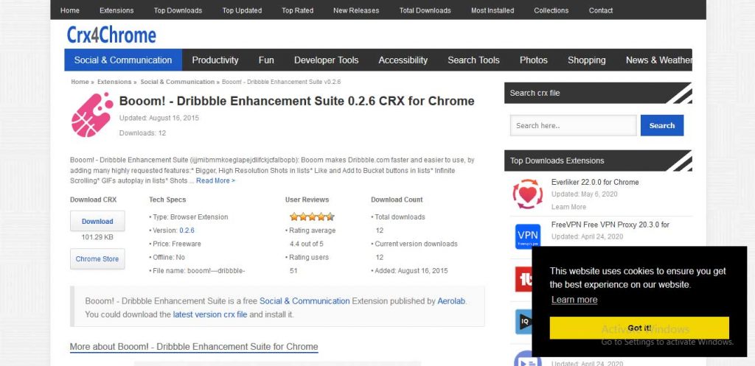Screen dimensions: 755x366
Task: Click the cookie banner Learn more link
Action: [574, 300]
